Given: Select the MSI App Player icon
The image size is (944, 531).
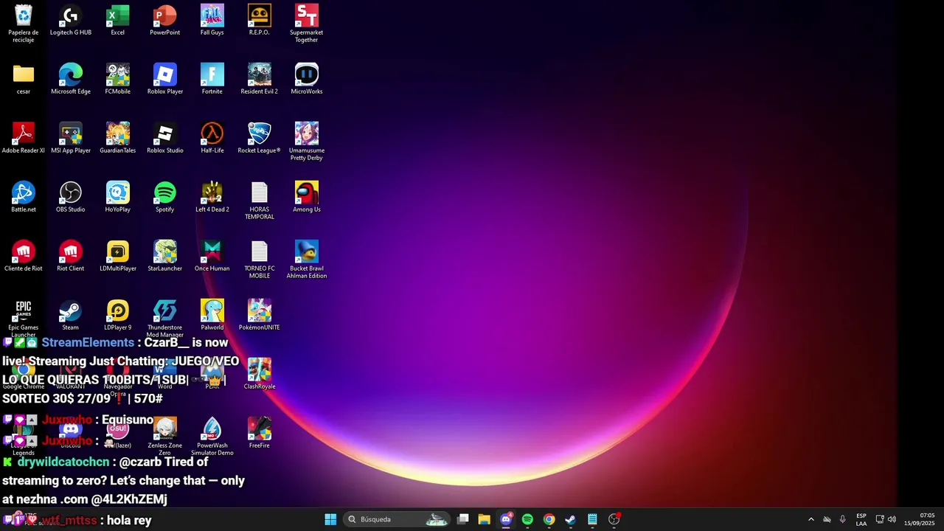Looking at the screenshot, I should [71, 139].
